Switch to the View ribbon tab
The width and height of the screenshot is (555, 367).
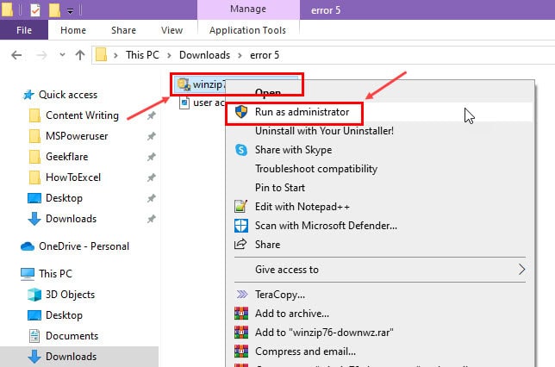pyautogui.click(x=172, y=30)
